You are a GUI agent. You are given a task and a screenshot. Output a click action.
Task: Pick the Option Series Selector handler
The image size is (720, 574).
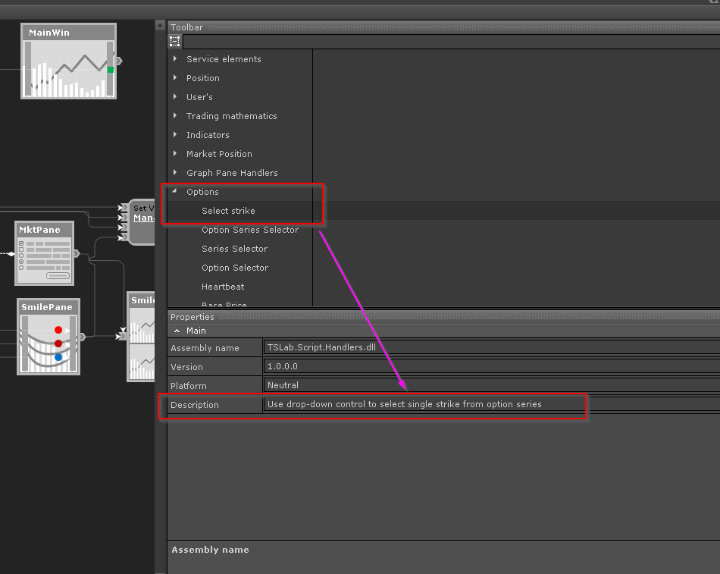(250, 230)
